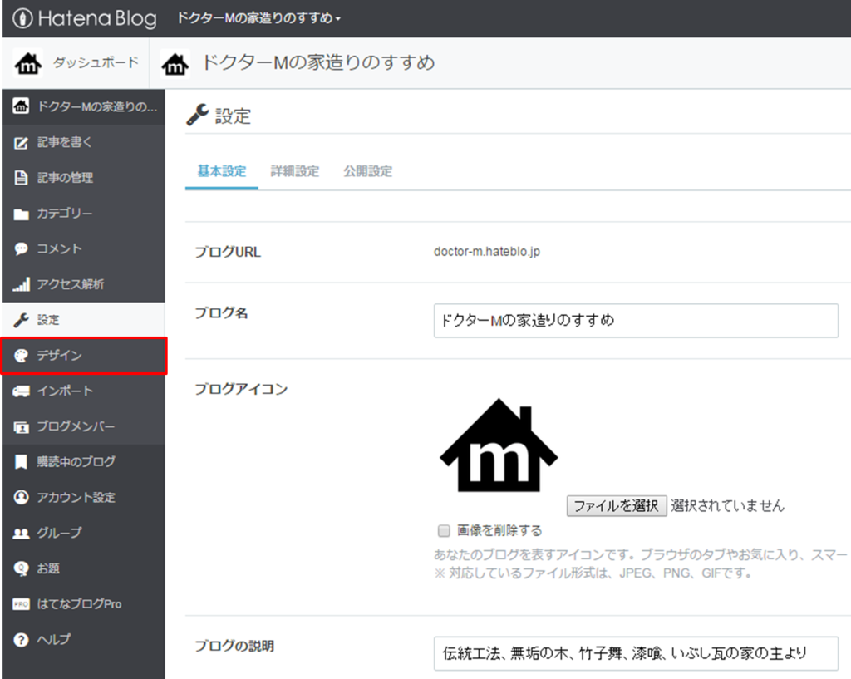Click the wrench icon beside 設定 heading
The height and width of the screenshot is (679, 851).
tap(197, 115)
